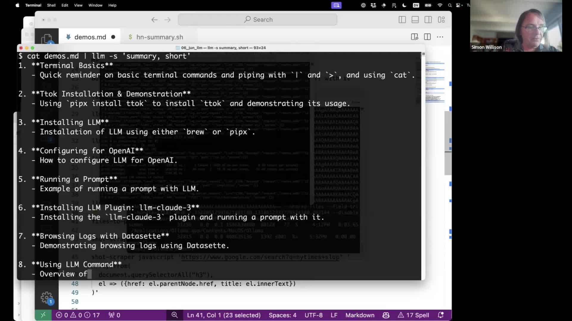Click the google.com search URL in editor
This screenshot has height=321, width=572.
(x=260, y=257)
